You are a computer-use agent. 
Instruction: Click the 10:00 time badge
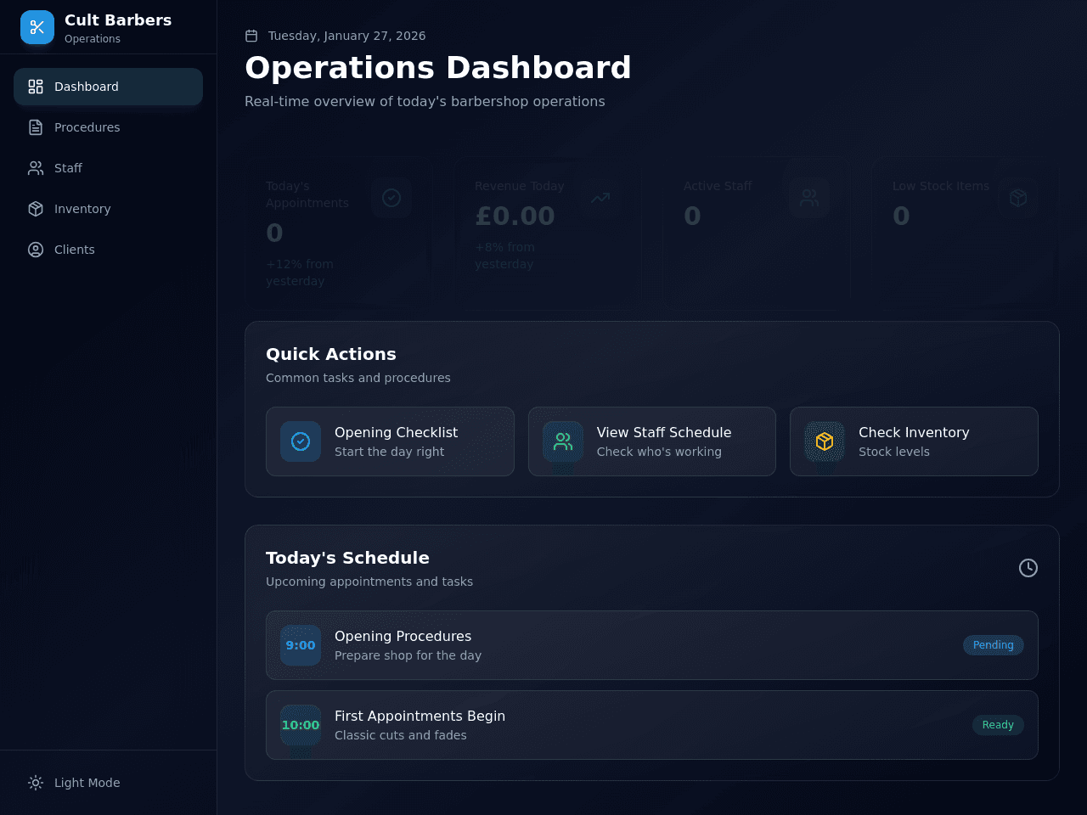coord(301,725)
